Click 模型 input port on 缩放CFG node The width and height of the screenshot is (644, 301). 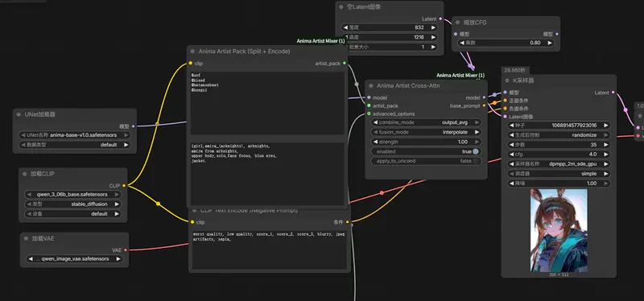(456, 34)
